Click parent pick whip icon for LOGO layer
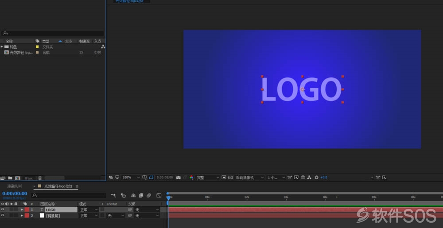The height and width of the screenshot is (228, 443). click(x=130, y=210)
